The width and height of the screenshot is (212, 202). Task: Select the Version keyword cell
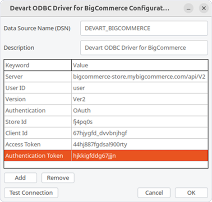click(x=38, y=99)
